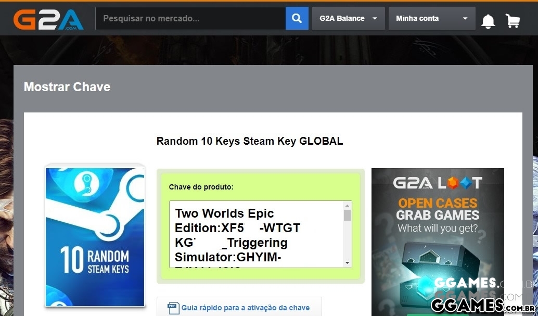Expand the G2A Balance dropdown
This screenshot has height=316, width=538.
348,18
